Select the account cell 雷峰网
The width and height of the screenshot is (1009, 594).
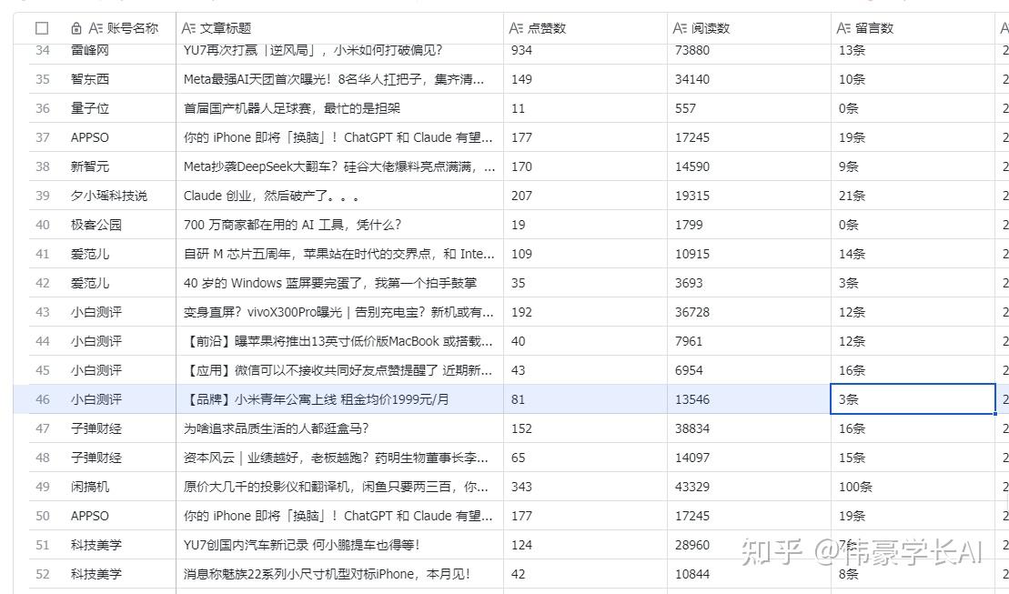pyautogui.click(x=90, y=50)
